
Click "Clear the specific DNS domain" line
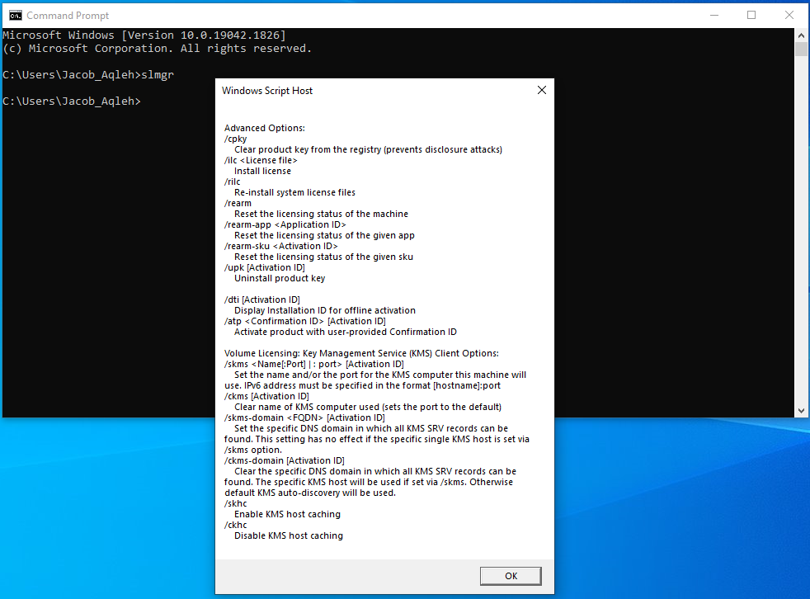[x=375, y=471]
